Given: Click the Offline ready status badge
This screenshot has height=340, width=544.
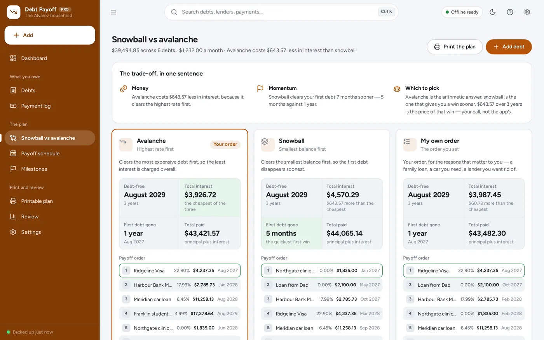Looking at the screenshot, I should click(x=462, y=12).
